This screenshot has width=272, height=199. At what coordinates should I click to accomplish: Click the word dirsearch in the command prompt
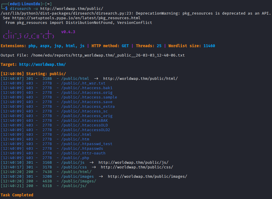click(x=20, y=9)
